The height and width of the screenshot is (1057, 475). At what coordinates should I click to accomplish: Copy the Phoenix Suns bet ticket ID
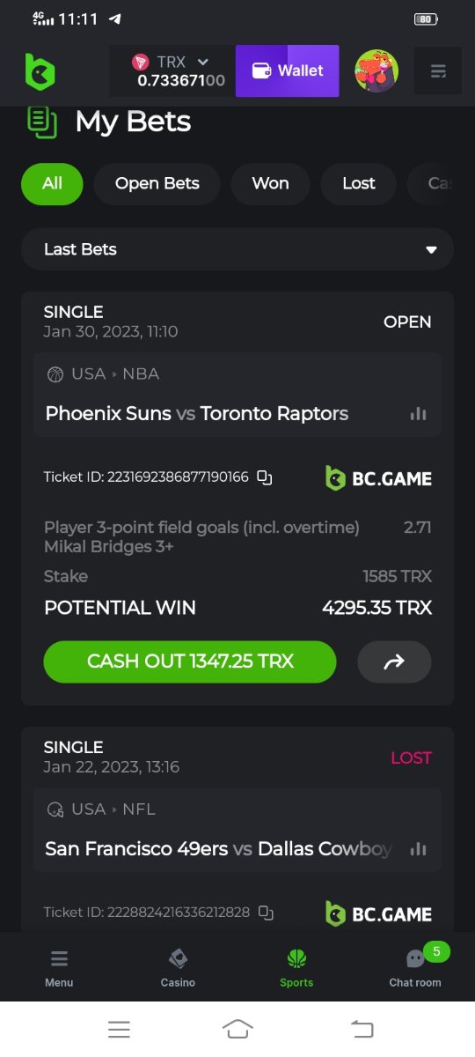[x=265, y=477]
